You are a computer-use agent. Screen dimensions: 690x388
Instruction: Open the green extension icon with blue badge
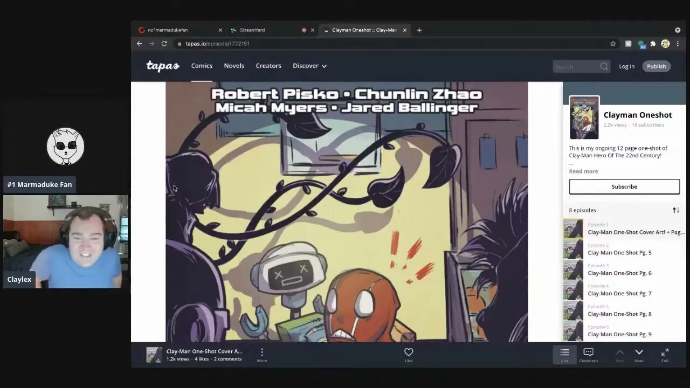(x=641, y=44)
